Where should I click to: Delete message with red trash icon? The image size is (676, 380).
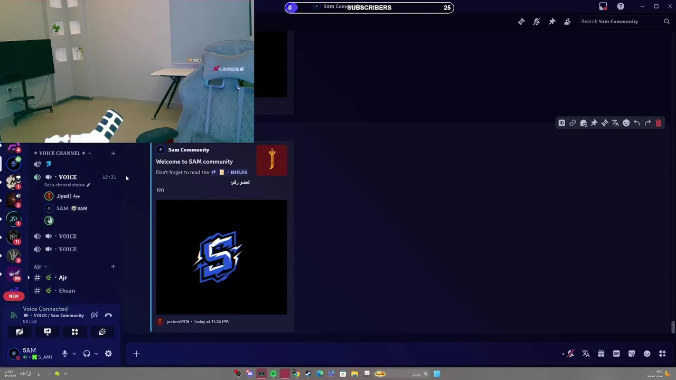[x=659, y=123]
